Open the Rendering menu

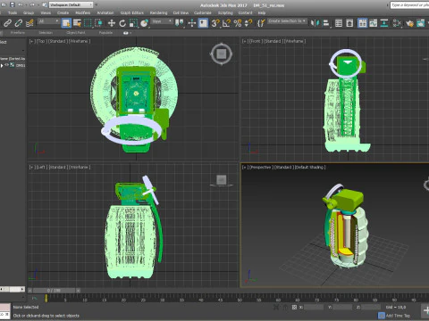point(158,12)
